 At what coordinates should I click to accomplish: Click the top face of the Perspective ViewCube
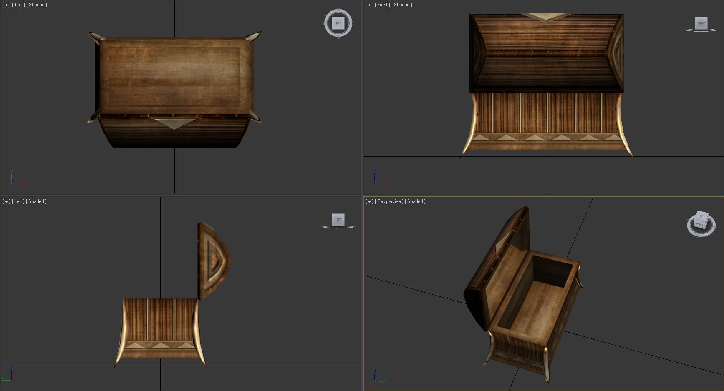(x=701, y=216)
